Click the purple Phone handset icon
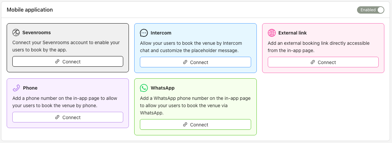The width and height of the screenshot is (392, 143). tap(16, 88)
